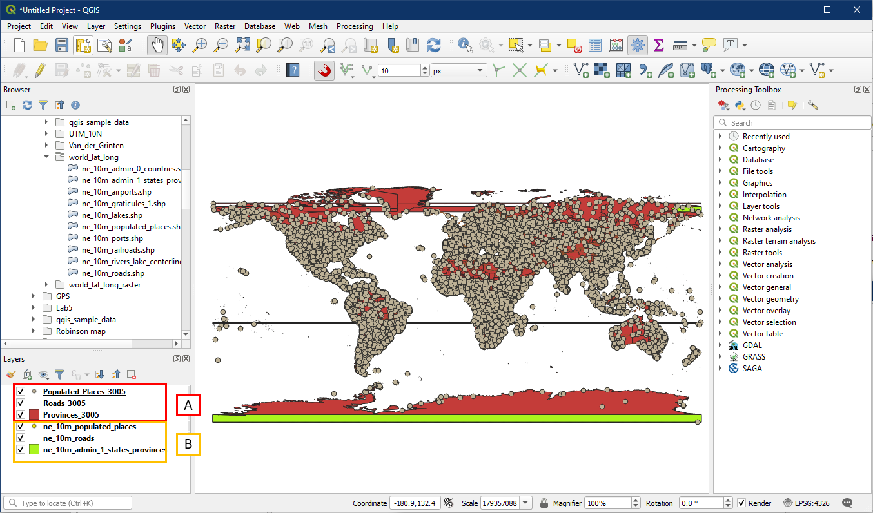873x513 pixels.
Task: Open the attribute table icon
Action: click(595, 45)
